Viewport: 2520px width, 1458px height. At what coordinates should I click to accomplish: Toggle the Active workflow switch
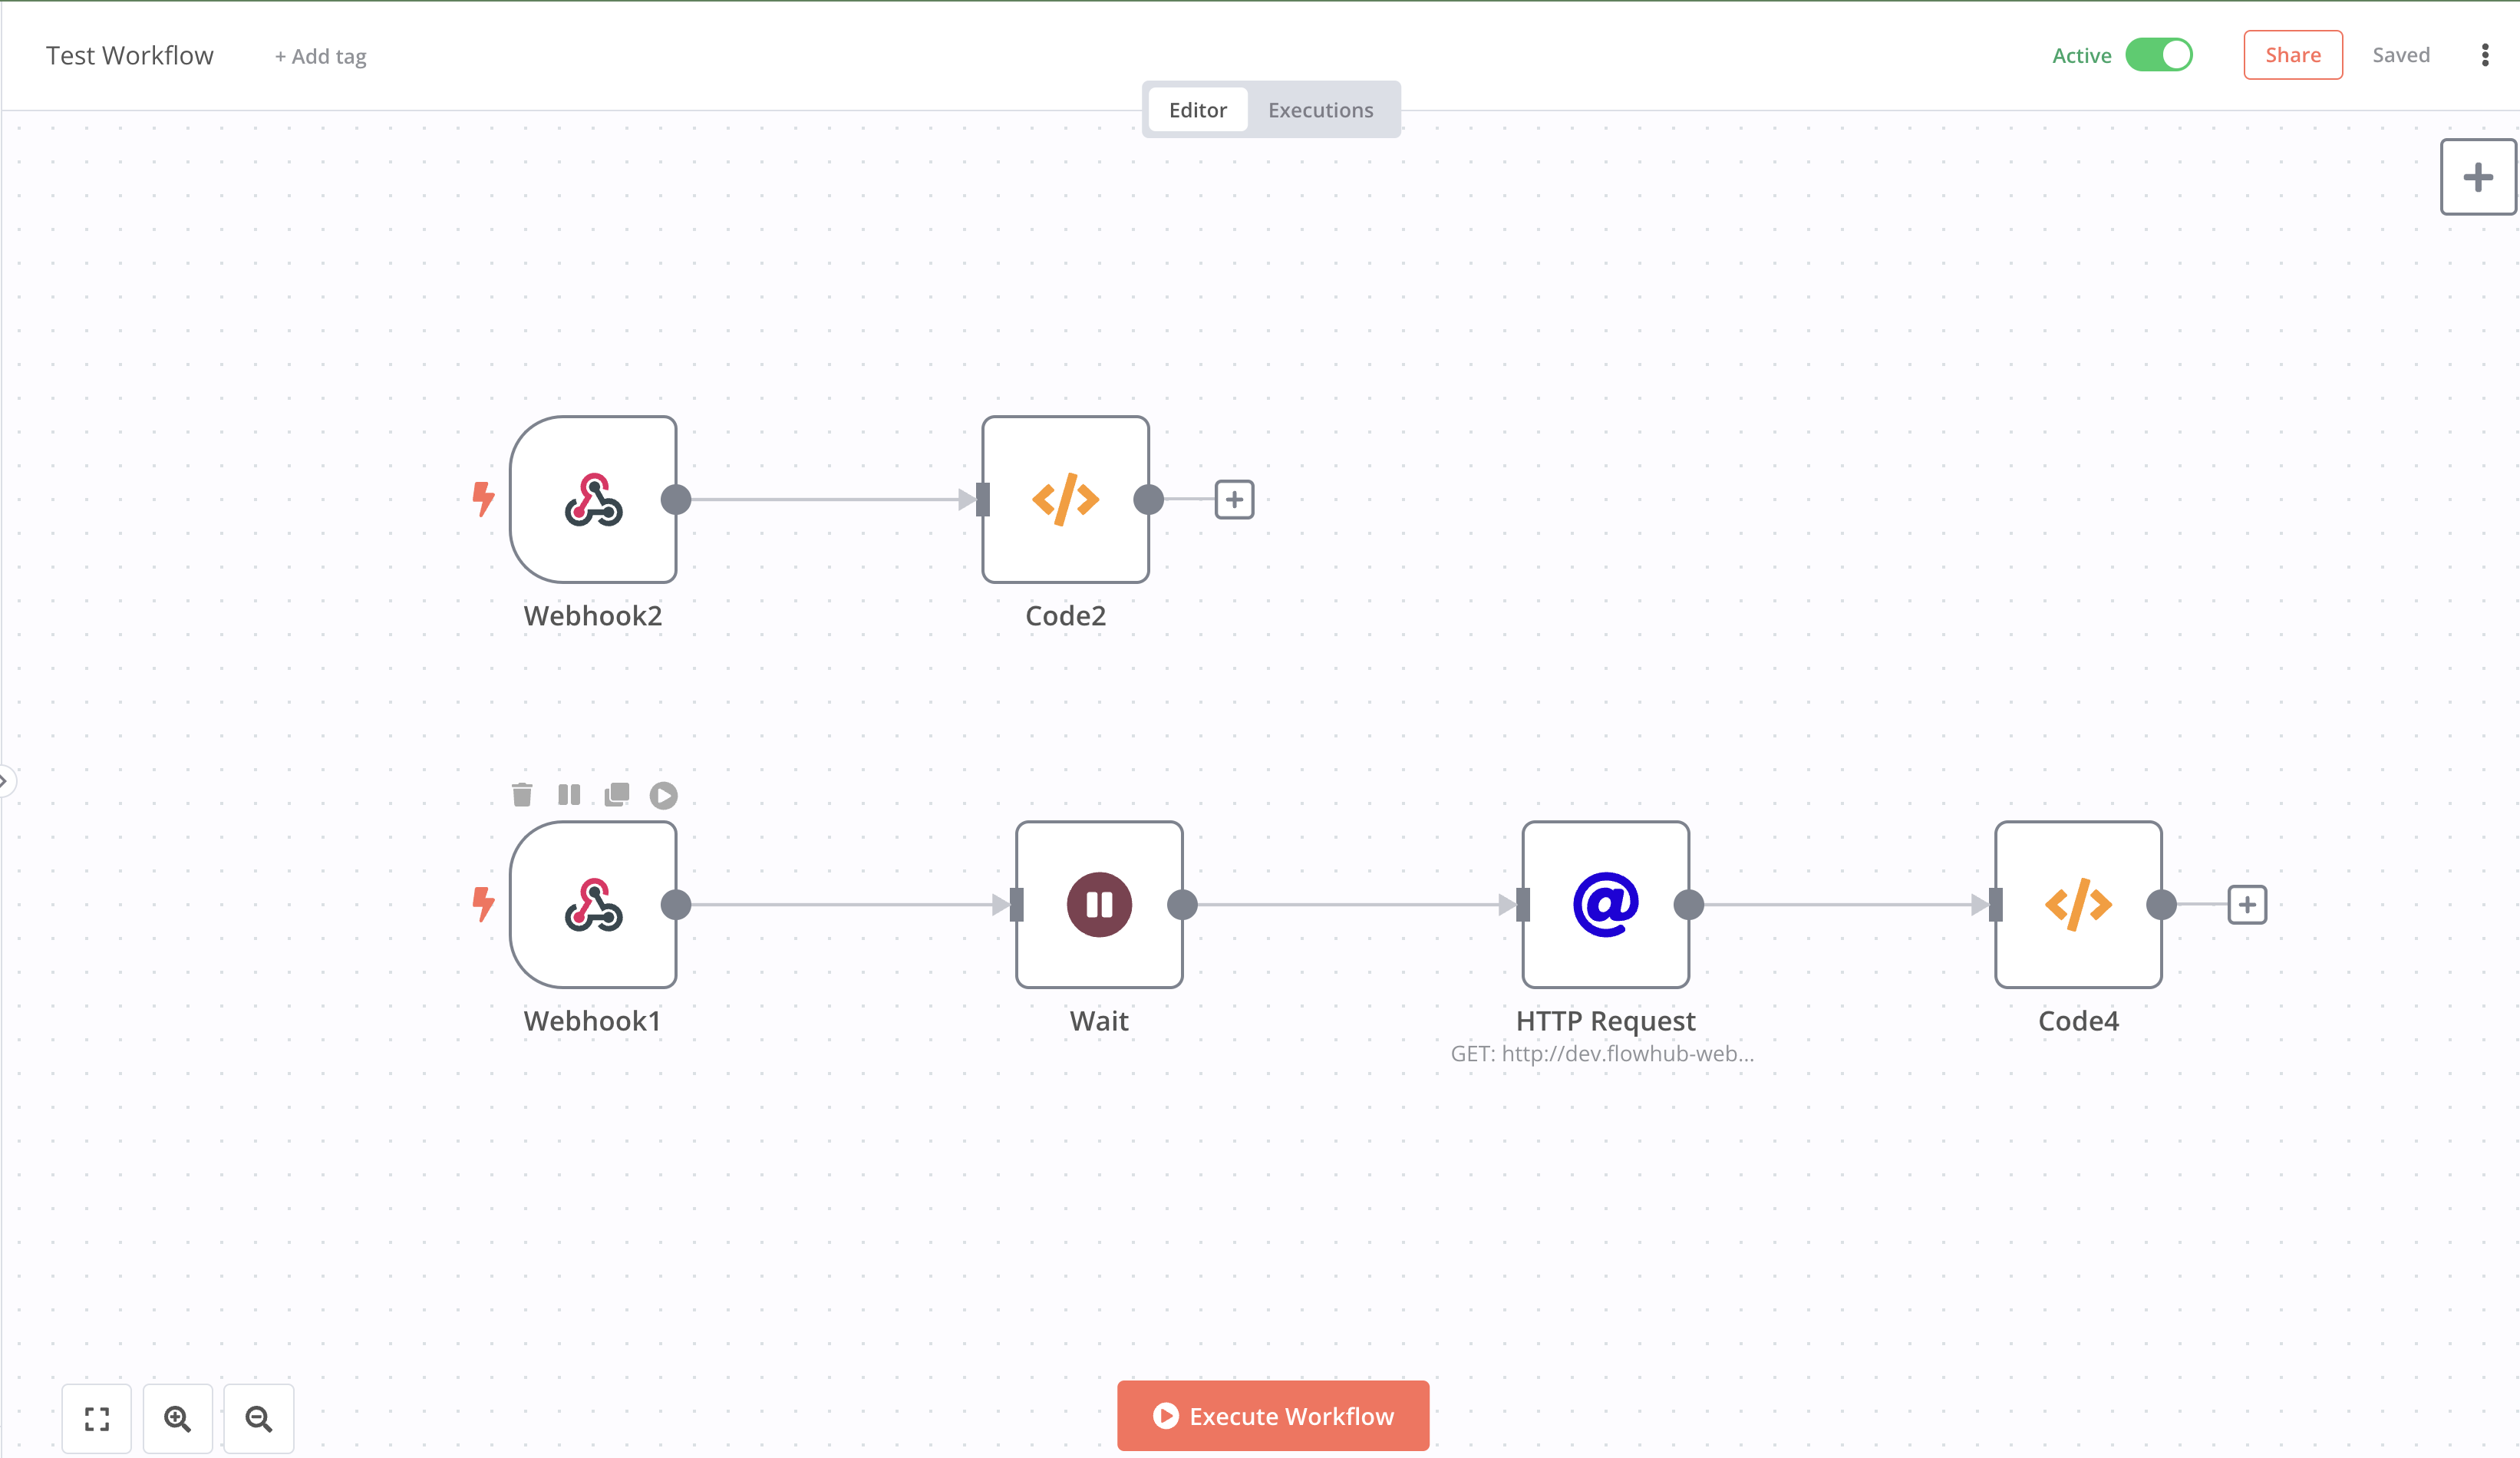2158,55
